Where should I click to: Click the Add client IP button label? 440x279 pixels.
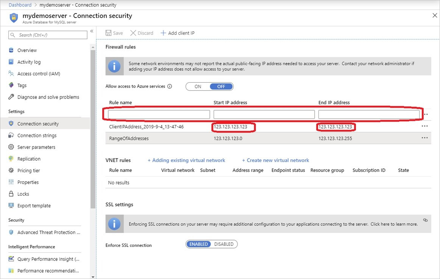pyautogui.click(x=181, y=33)
